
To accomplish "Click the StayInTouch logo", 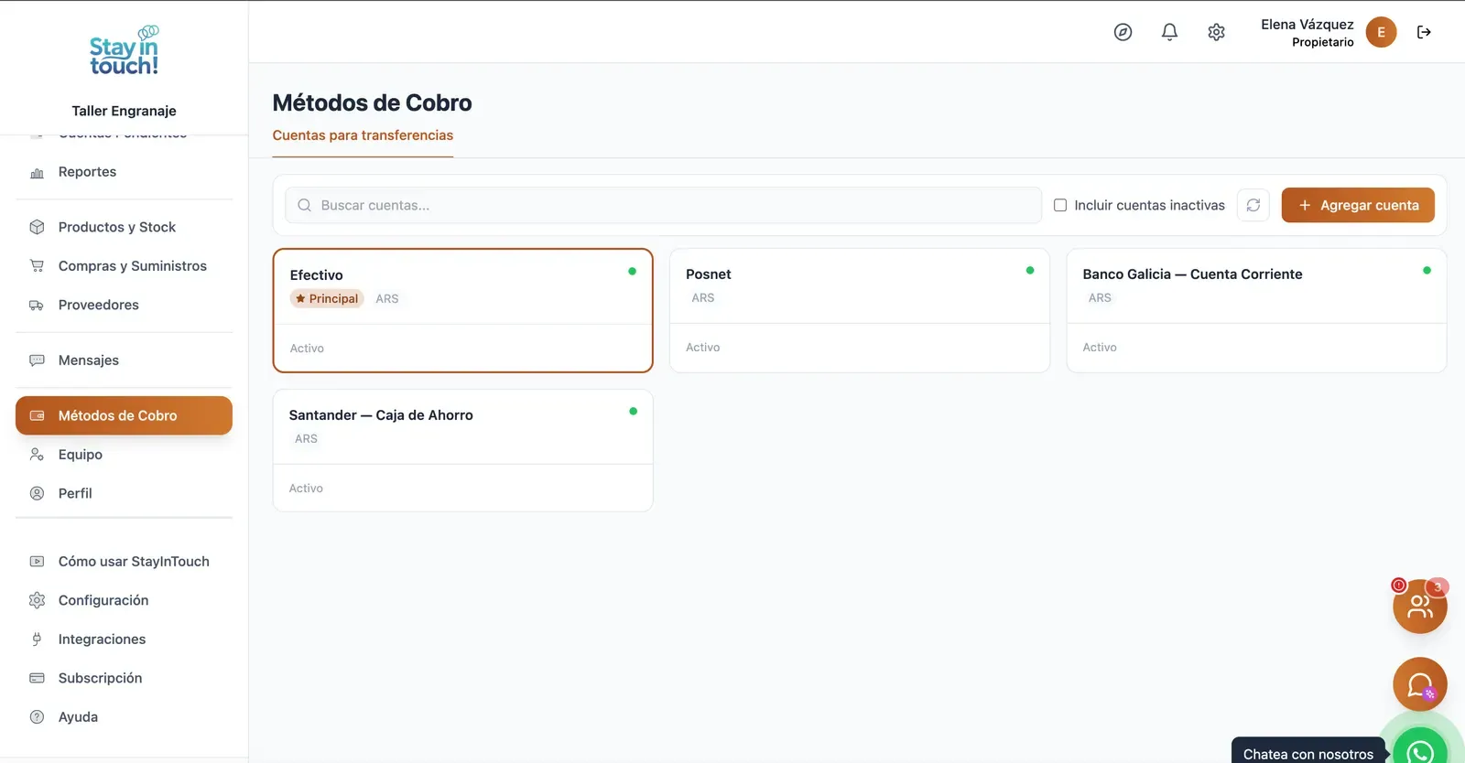I will (124, 51).
